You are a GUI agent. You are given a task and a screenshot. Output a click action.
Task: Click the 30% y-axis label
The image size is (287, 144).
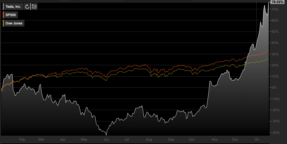tap(275, 54)
